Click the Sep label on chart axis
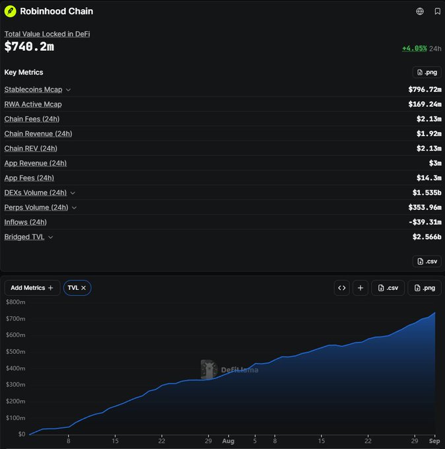The width and height of the screenshot is (445, 449). click(x=434, y=441)
